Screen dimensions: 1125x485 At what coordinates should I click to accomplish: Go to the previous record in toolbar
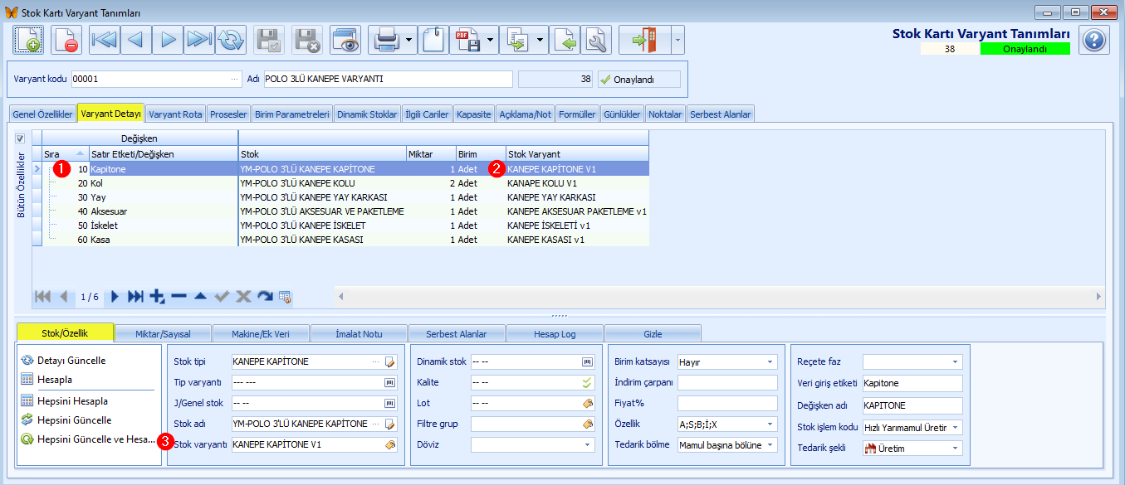coord(136,40)
